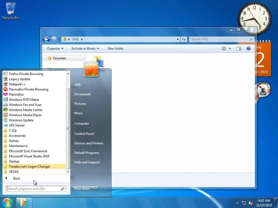This screenshot has height=208, width=278.
Task: Launch XPS Viewer
Action: (34, 125)
